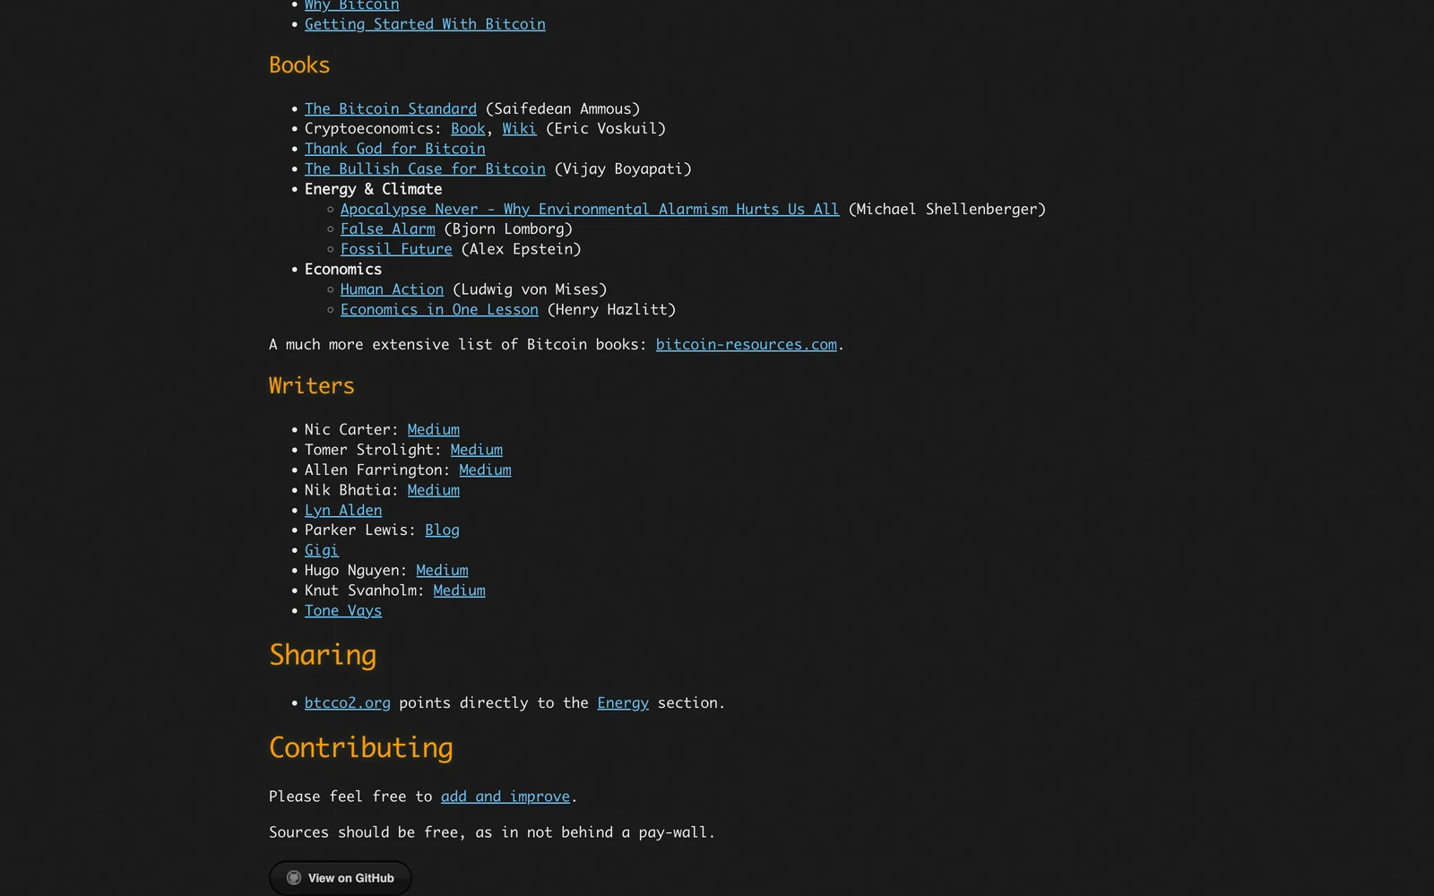Image resolution: width=1434 pixels, height=896 pixels.
Task: Open 'The Bullish Case for Bitcoin' link
Action: coord(425,168)
